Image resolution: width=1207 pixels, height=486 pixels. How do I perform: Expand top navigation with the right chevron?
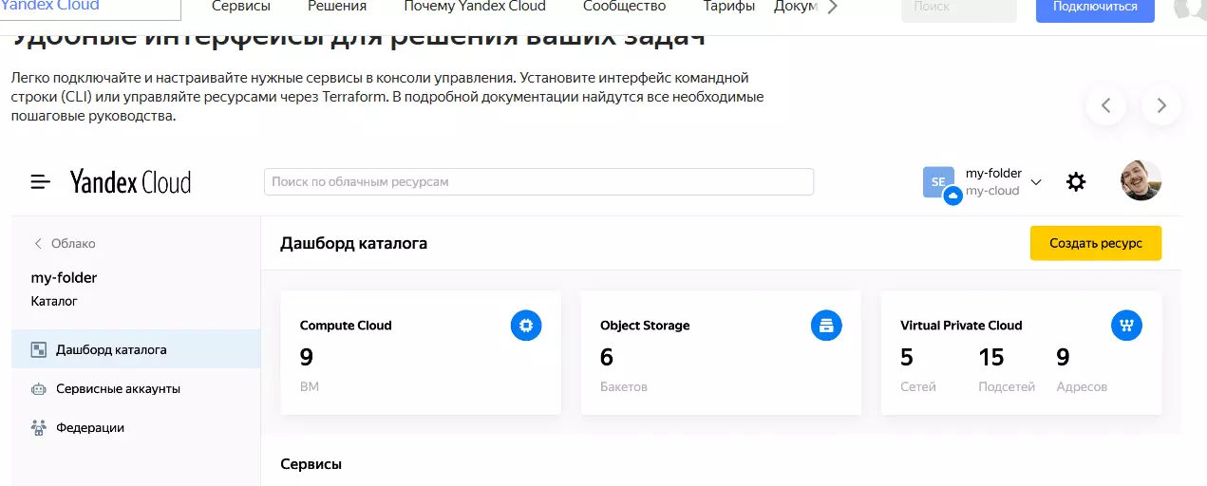(833, 7)
